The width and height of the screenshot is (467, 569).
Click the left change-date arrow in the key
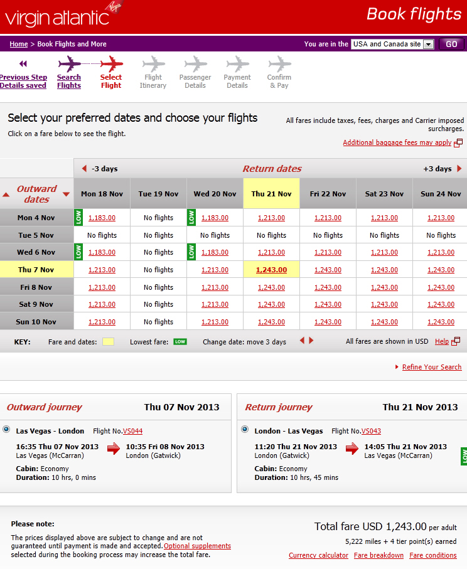pos(302,341)
